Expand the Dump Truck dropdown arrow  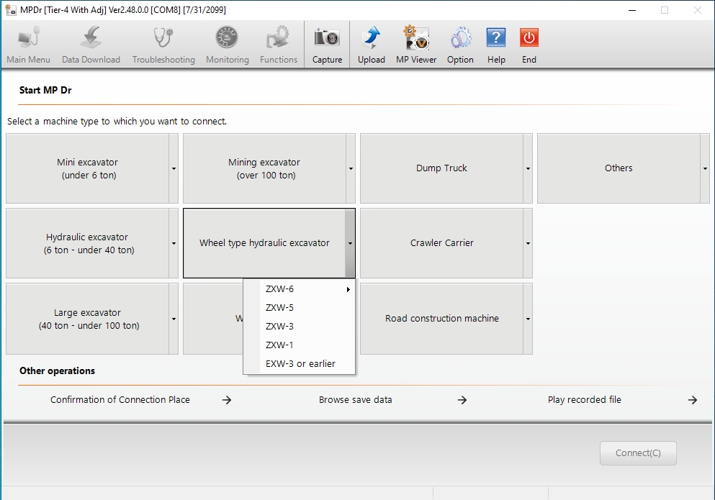pos(528,168)
